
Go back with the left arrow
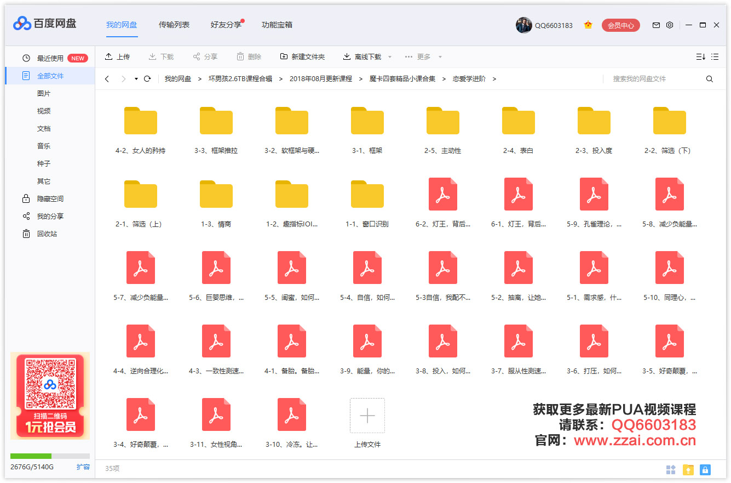(x=107, y=79)
